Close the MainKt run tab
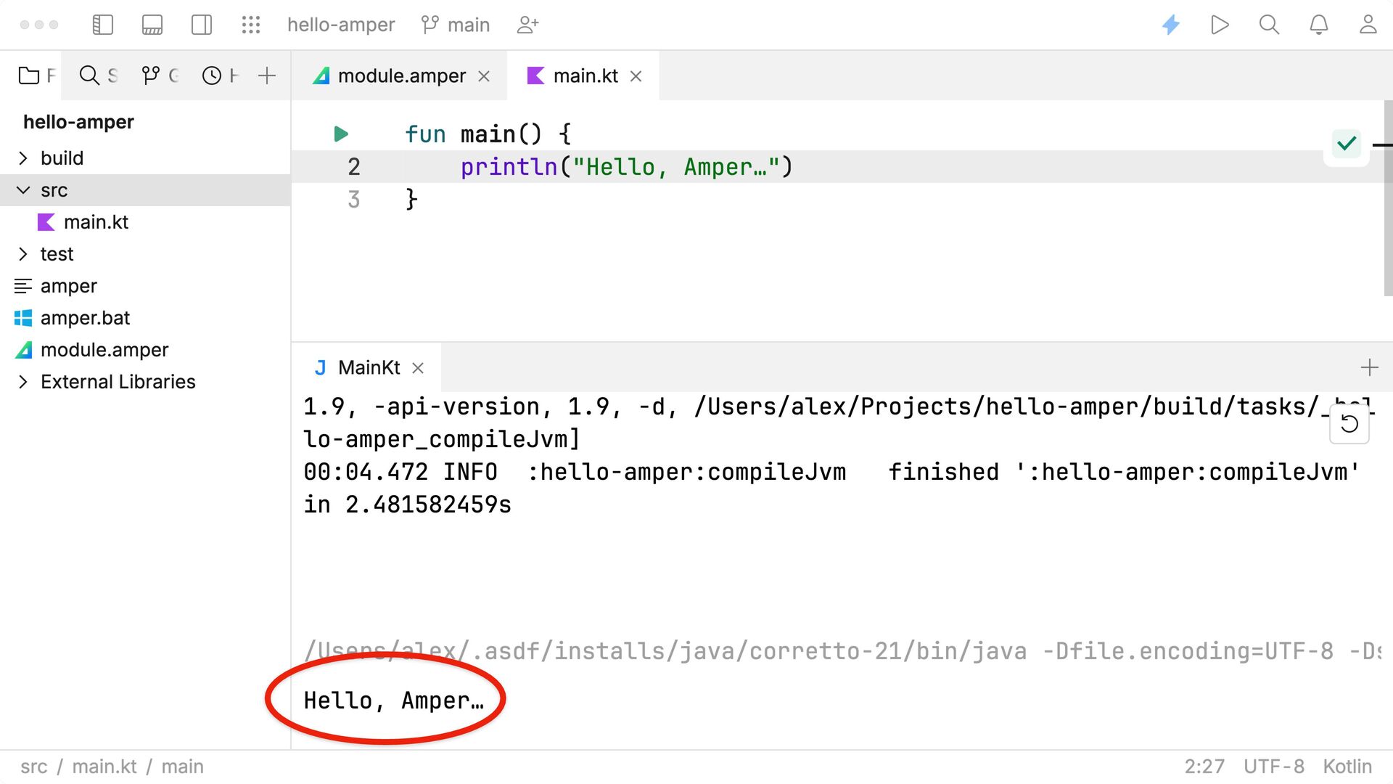 [418, 368]
